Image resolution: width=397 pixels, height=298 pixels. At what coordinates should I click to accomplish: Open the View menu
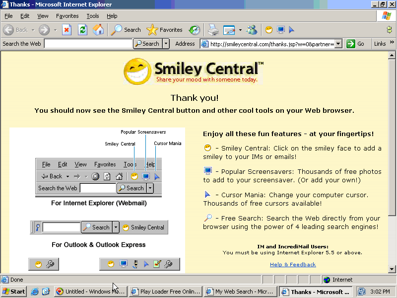point(43,16)
